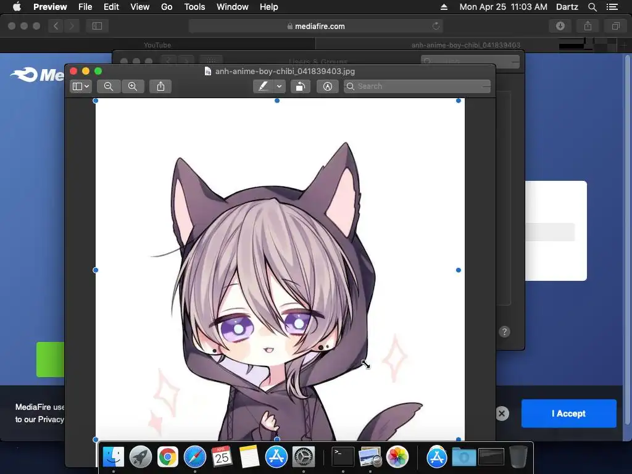Switch to the anh-anime-boy-chibi_041839403 Safari tab

pyautogui.click(x=465, y=45)
